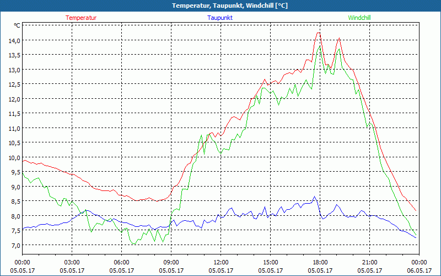Click the 12,5 value on the y-axis
This screenshot has height=276, width=441.
(x=14, y=84)
